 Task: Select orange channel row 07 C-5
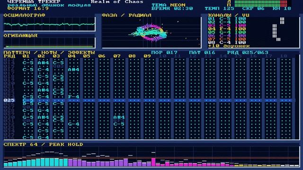pos(227,39)
